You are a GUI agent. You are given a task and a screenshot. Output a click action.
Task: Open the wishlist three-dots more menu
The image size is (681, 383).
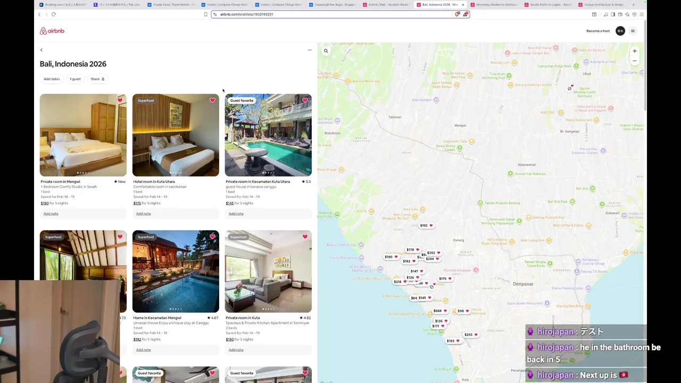click(x=310, y=50)
